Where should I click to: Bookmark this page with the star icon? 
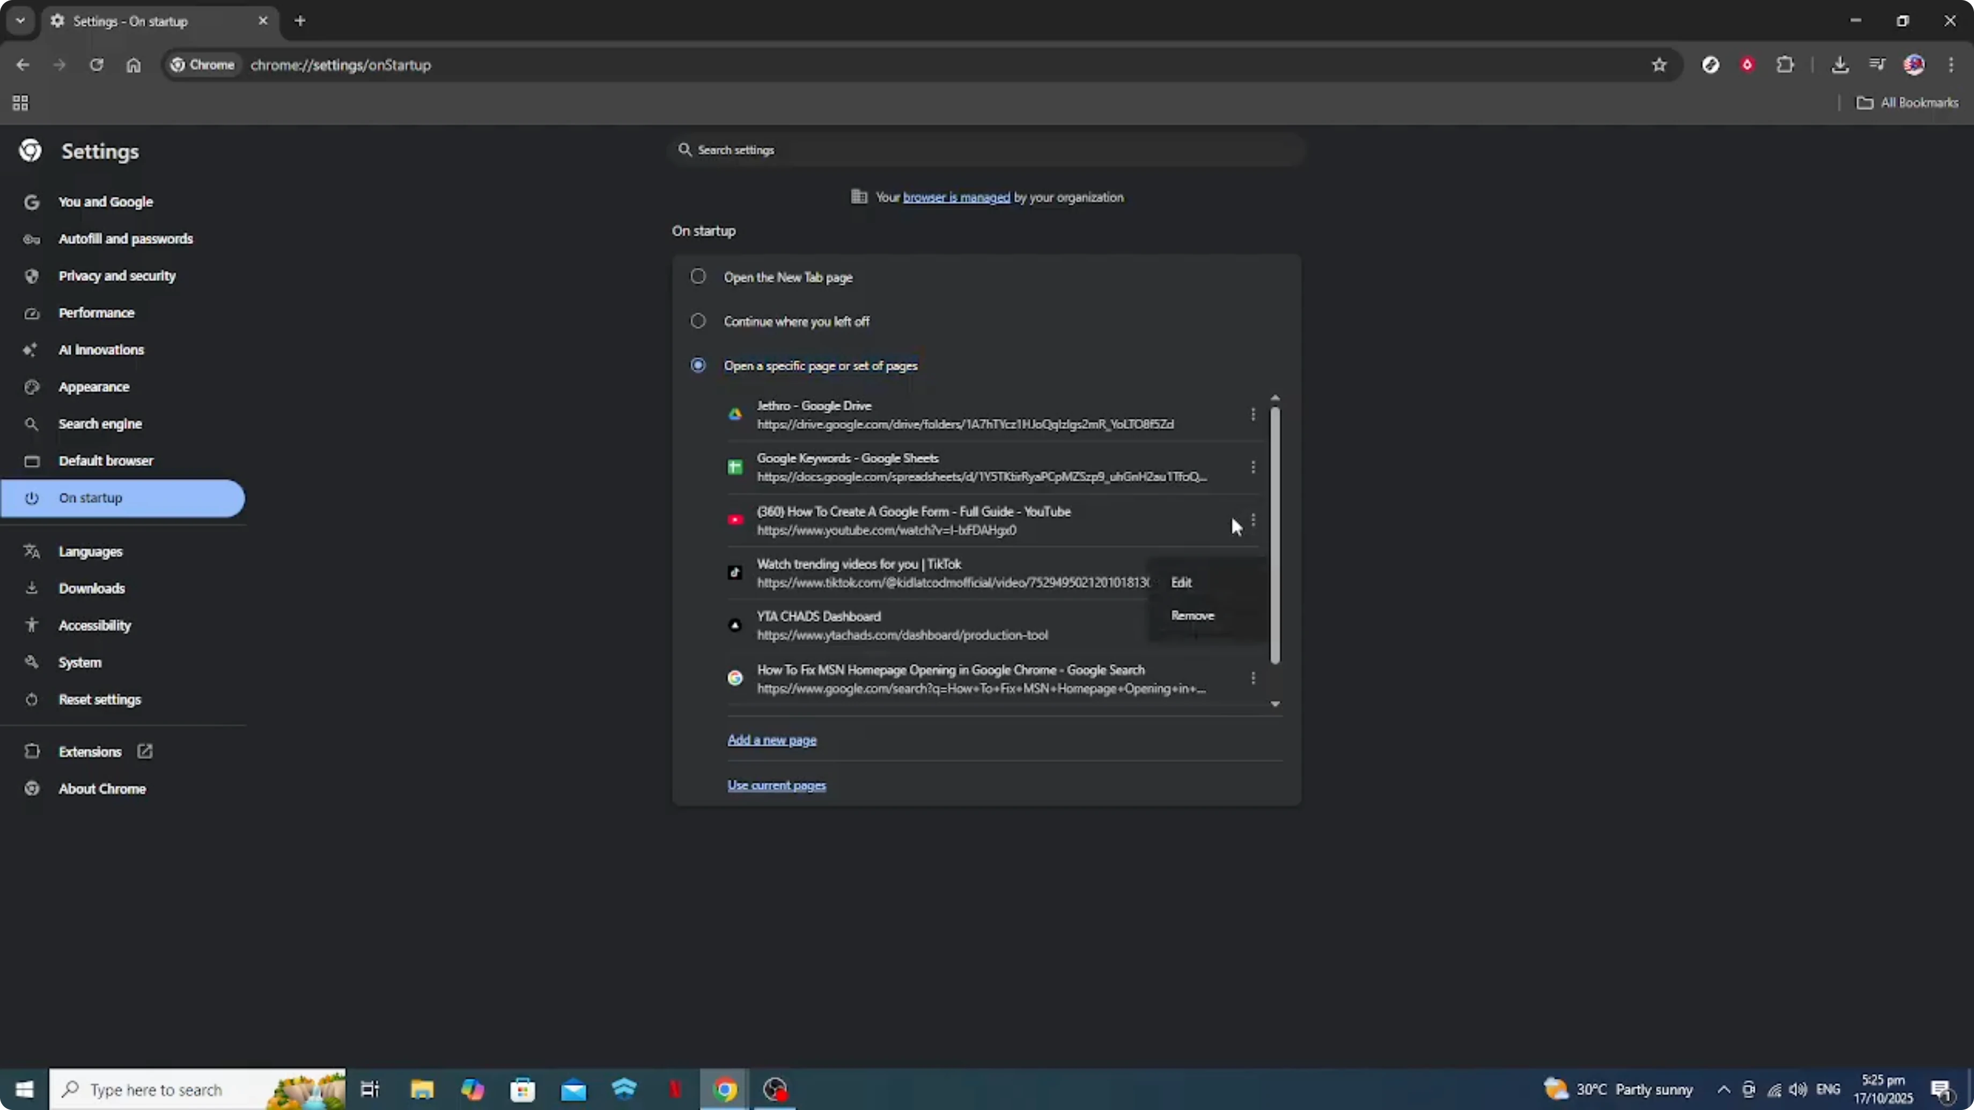pos(1659,65)
